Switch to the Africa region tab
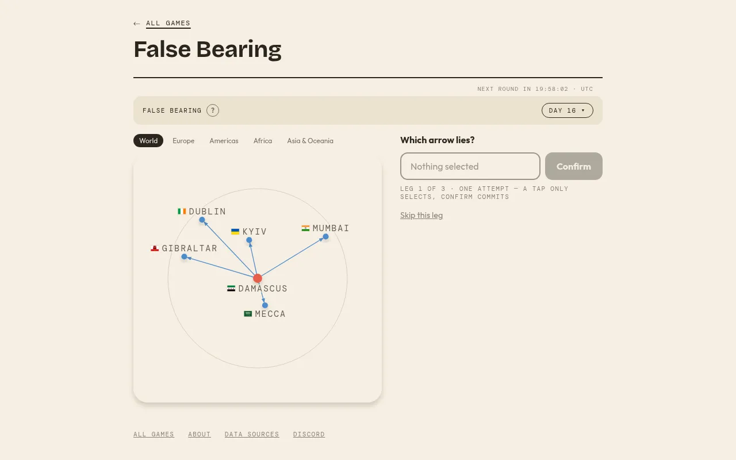 (x=263, y=141)
